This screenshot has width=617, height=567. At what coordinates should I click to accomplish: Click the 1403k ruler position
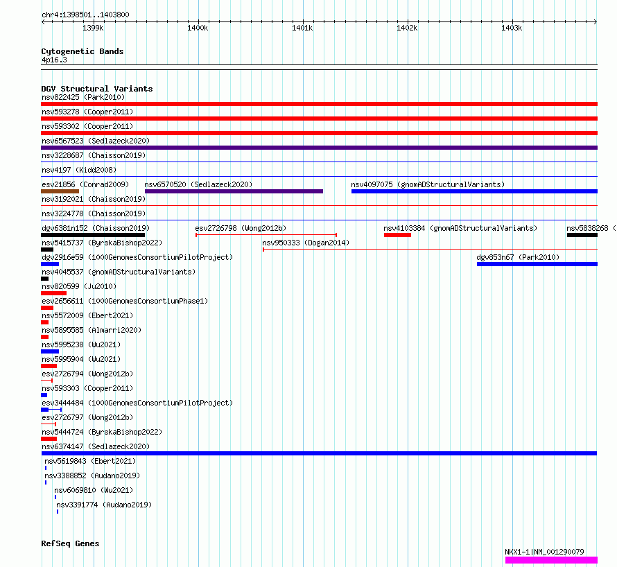tap(512, 28)
